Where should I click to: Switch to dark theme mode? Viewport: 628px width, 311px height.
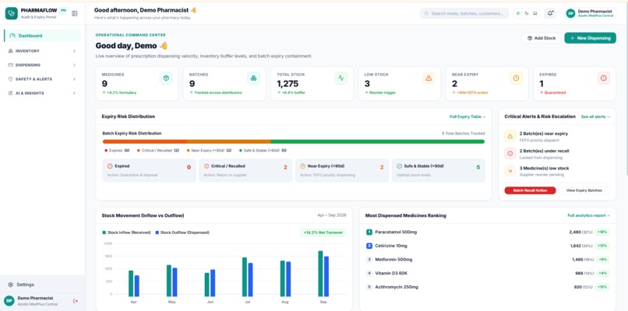click(x=527, y=13)
